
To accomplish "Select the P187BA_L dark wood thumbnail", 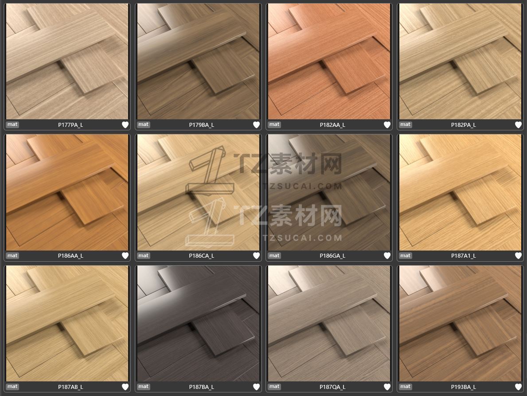I will click(198, 323).
